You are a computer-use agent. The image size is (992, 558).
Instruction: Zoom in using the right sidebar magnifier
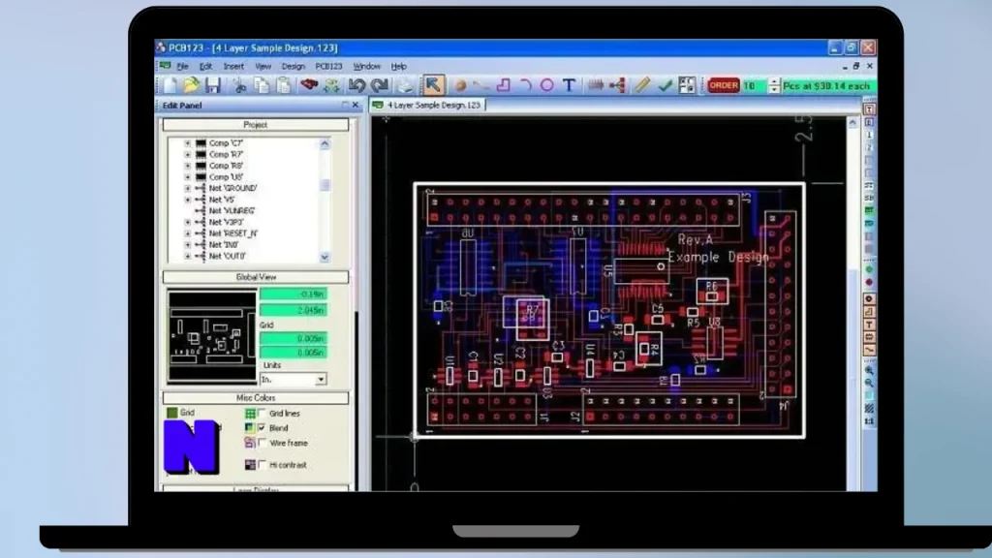point(869,371)
